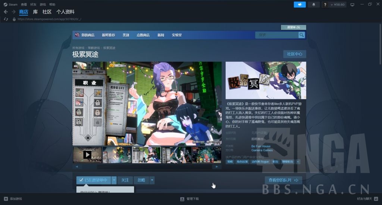This screenshot has height=205, width=382.
Task: Click the 策略 tag
Action: tap(230, 162)
